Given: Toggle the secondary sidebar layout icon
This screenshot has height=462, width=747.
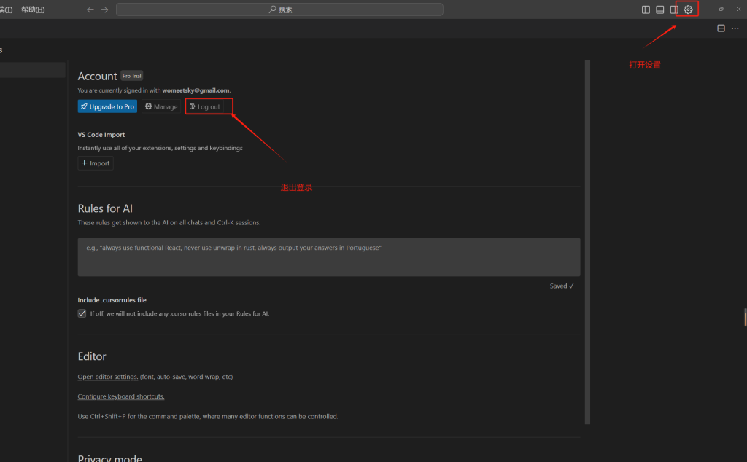Looking at the screenshot, I should coord(673,9).
